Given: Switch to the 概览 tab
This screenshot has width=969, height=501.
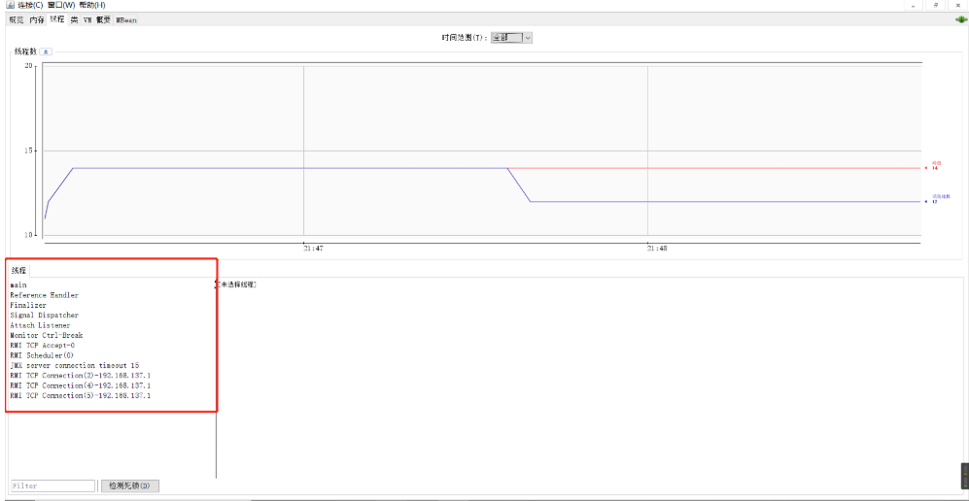Looking at the screenshot, I should (17, 19).
